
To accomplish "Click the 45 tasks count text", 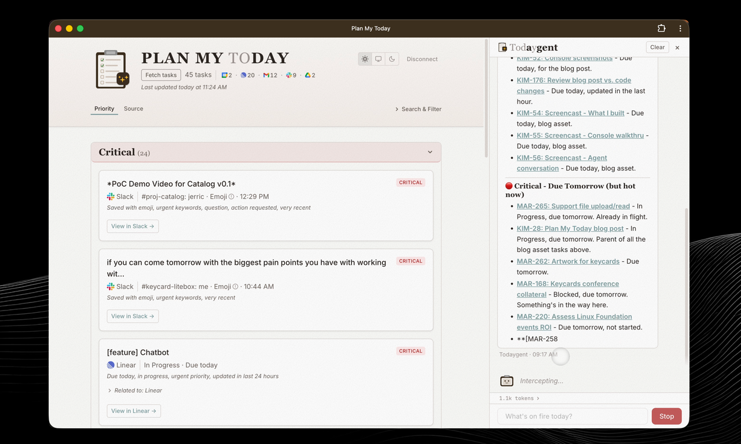I will coord(198,75).
